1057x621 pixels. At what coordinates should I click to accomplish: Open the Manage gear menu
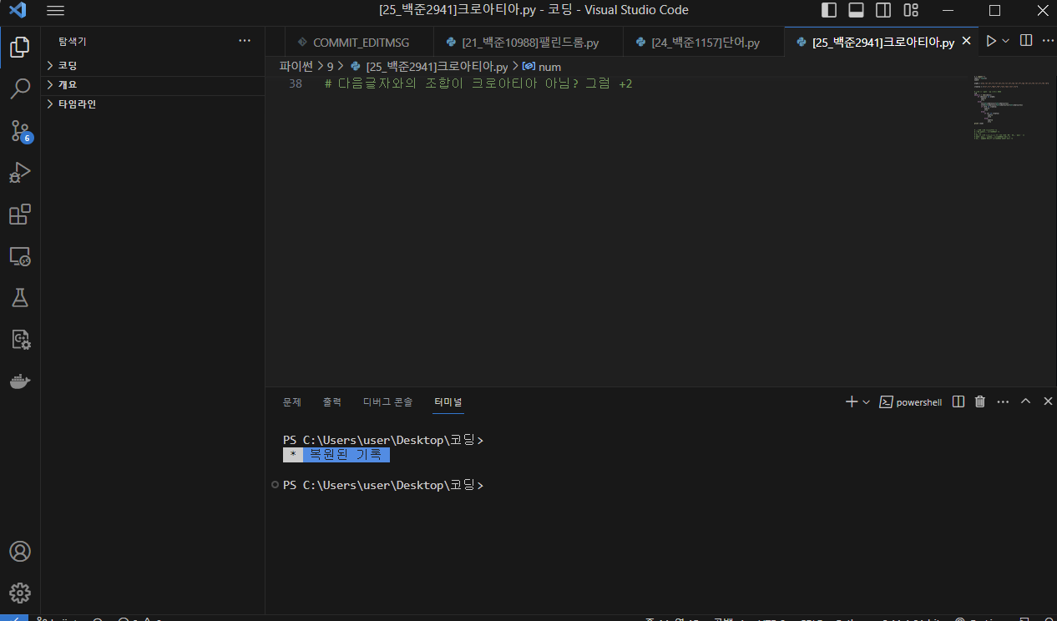coord(20,593)
